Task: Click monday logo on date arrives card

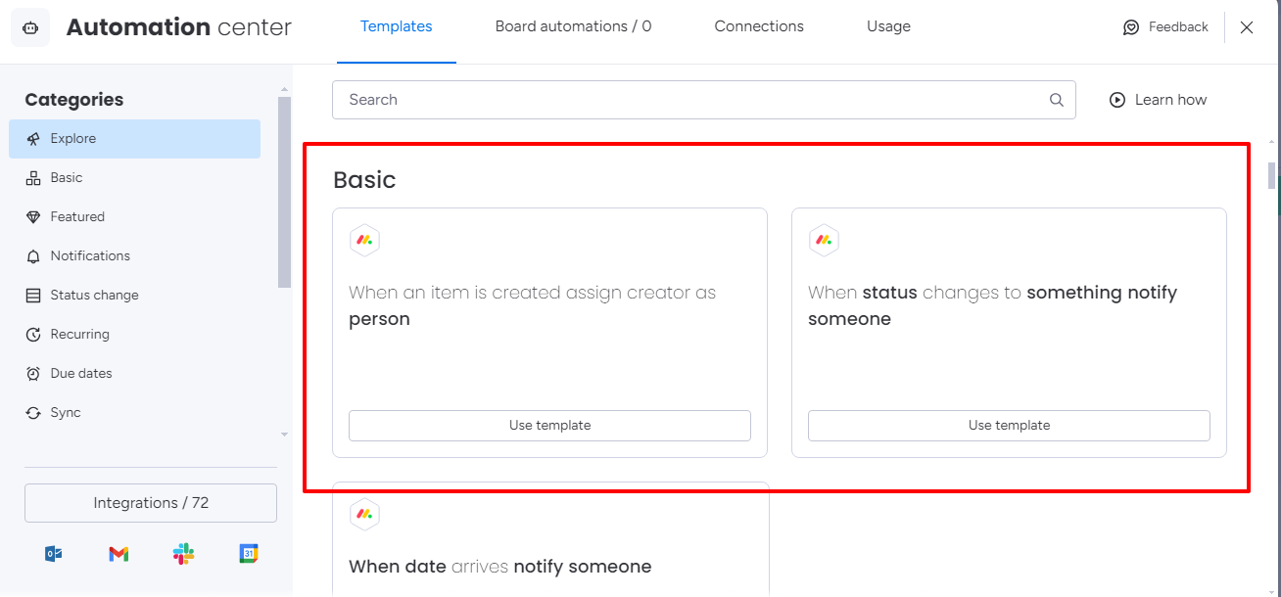Action: (x=364, y=514)
